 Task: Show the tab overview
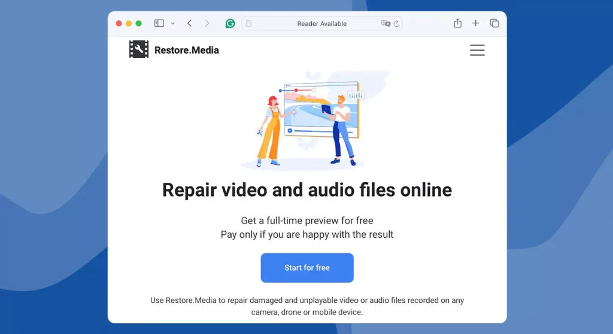tap(494, 23)
